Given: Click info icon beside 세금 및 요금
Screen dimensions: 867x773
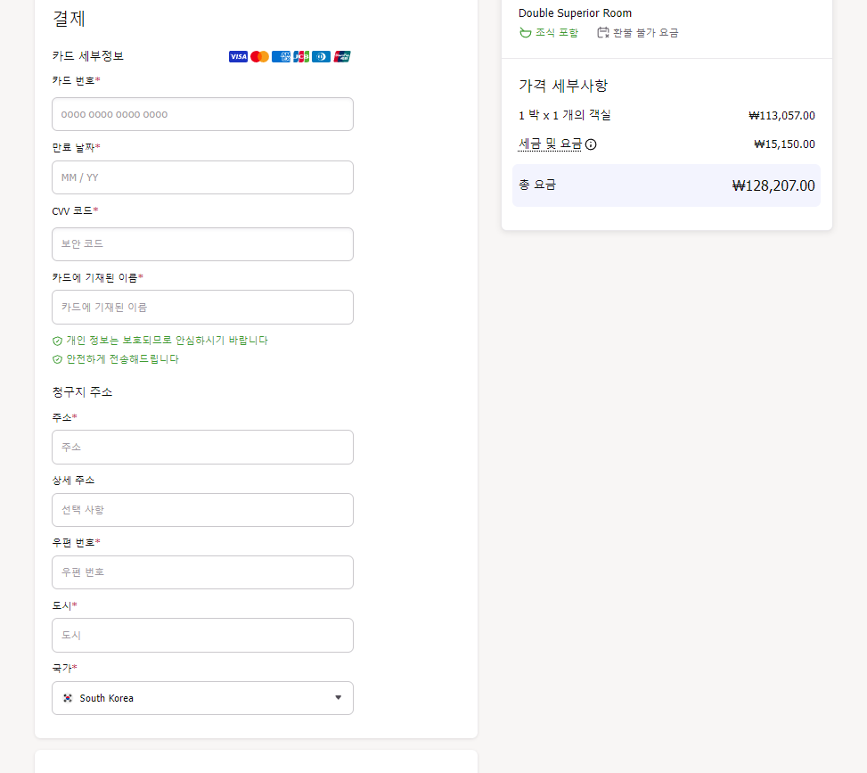Looking at the screenshot, I should 591,144.
